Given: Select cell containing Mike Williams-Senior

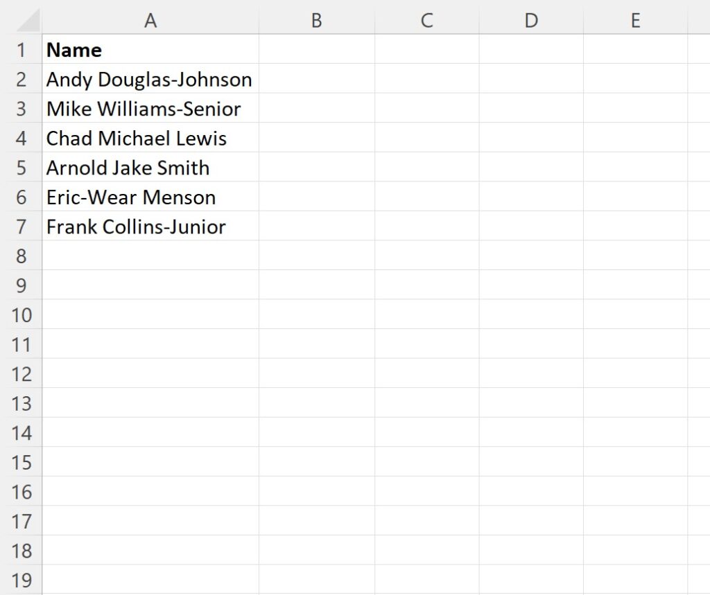Looking at the screenshot, I should coord(150,108).
